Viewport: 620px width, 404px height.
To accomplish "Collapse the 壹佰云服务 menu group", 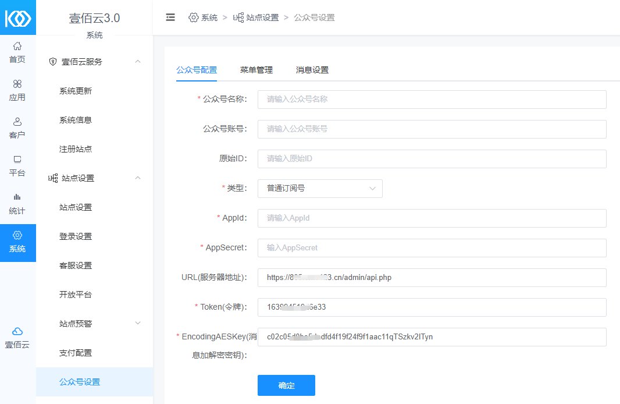I will click(x=138, y=62).
